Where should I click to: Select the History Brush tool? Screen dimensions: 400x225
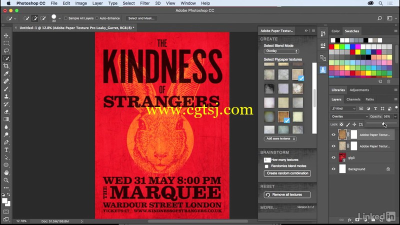6,104
